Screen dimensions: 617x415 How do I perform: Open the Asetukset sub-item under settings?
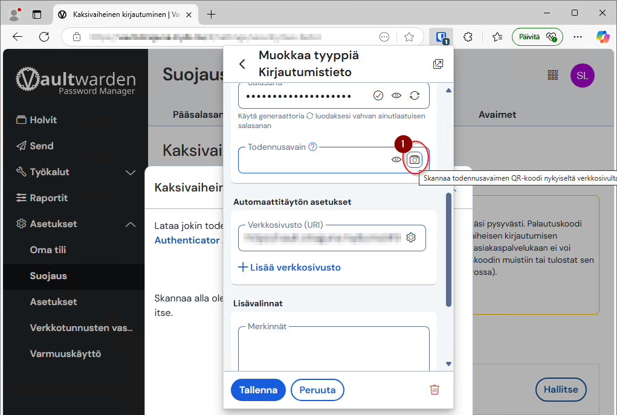tap(54, 301)
